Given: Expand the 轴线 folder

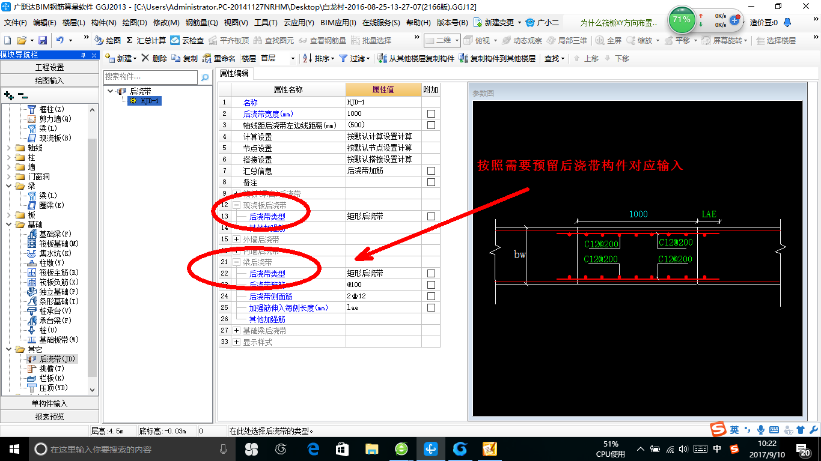Looking at the screenshot, I should pyautogui.click(x=8, y=148).
